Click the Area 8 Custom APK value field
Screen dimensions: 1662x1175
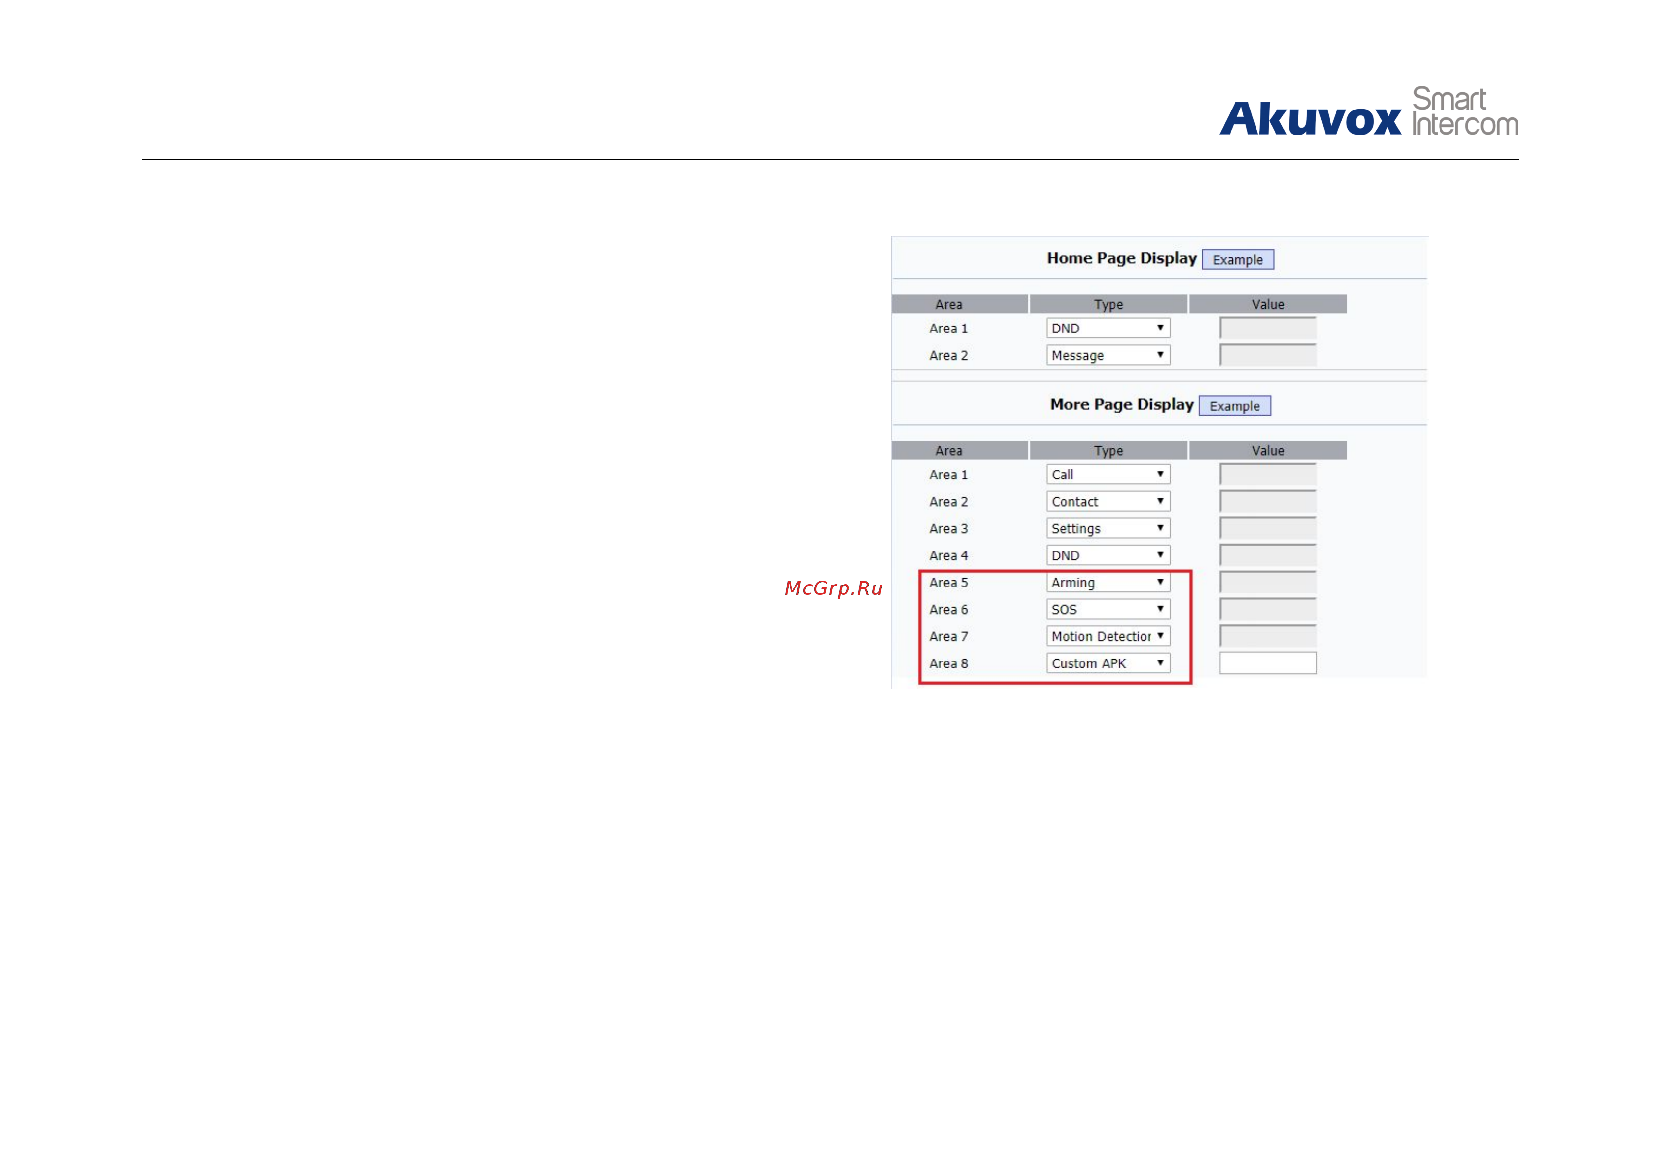[x=1268, y=663]
